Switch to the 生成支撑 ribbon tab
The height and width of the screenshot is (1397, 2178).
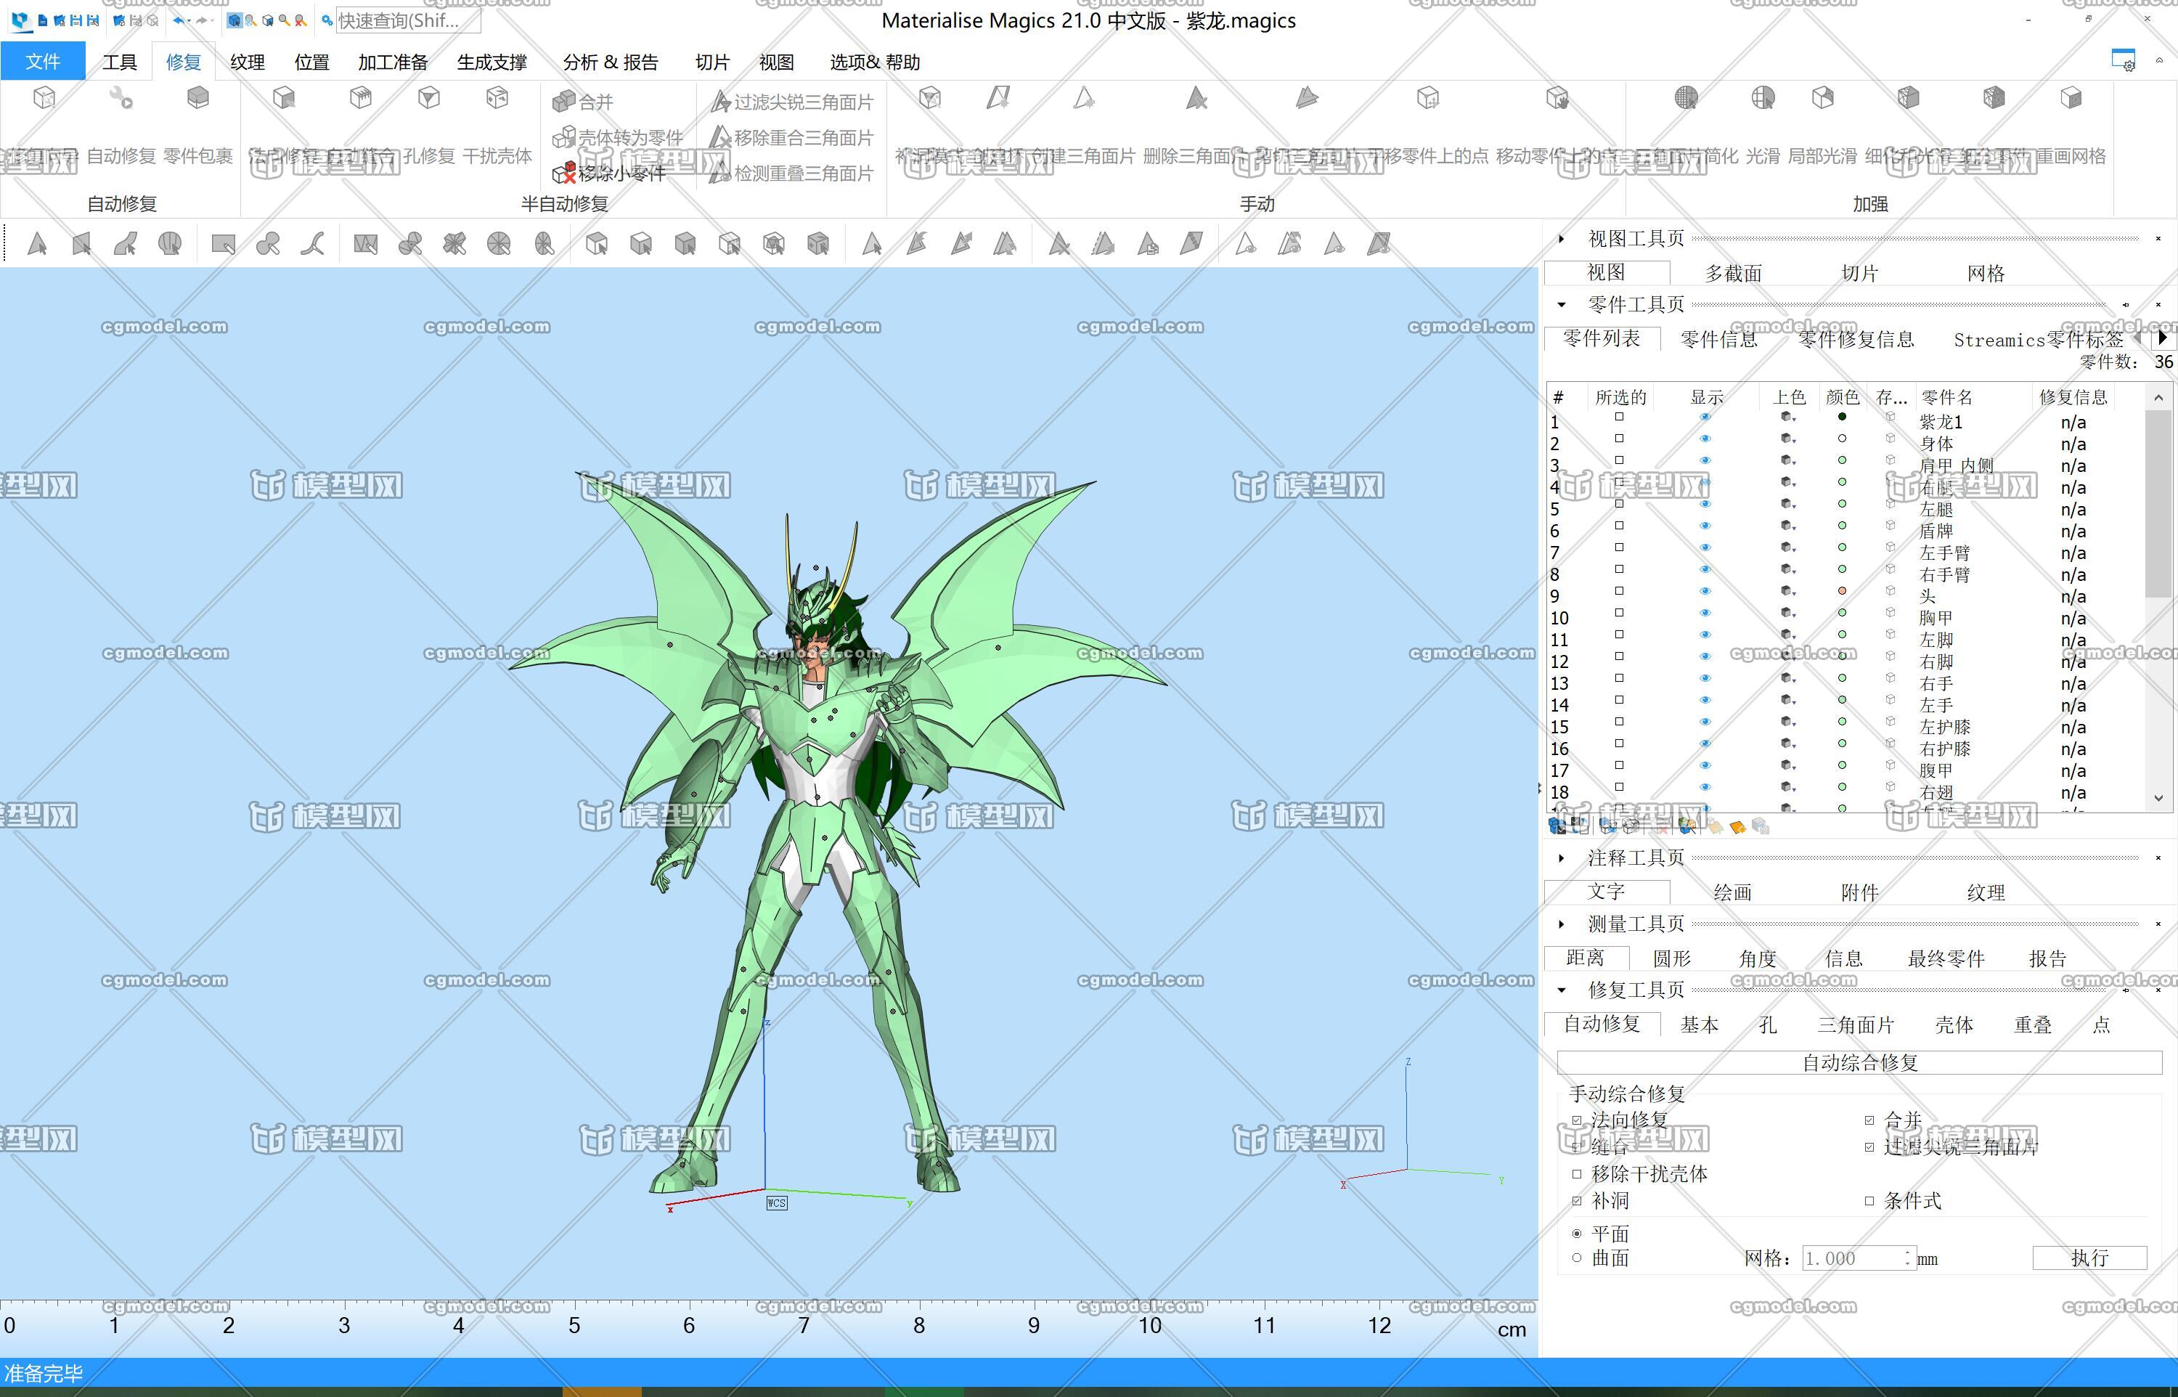(x=492, y=62)
